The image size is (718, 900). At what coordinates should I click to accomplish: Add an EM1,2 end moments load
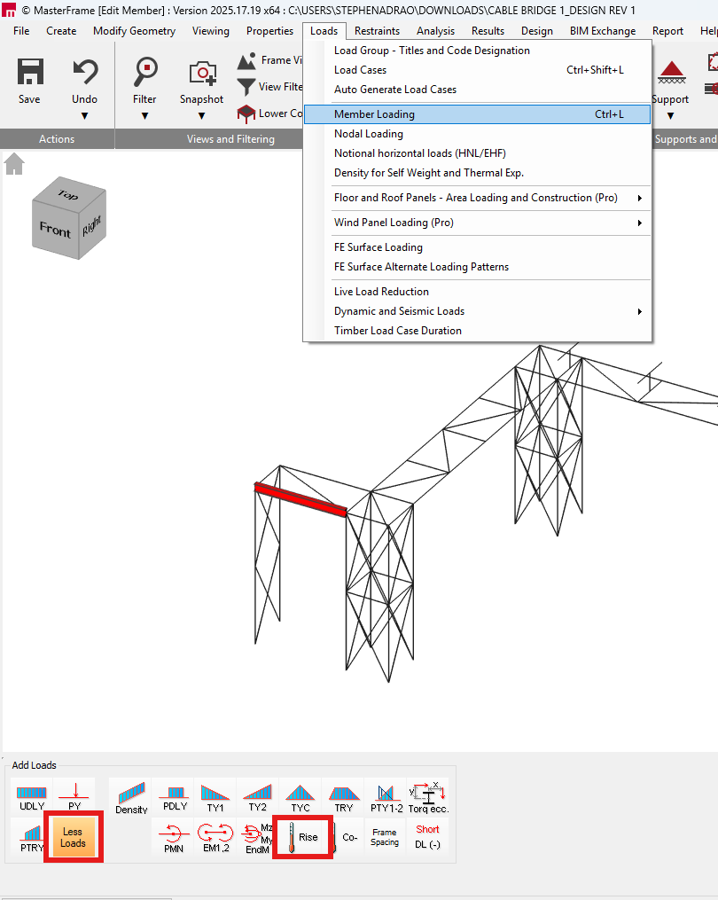click(215, 837)
